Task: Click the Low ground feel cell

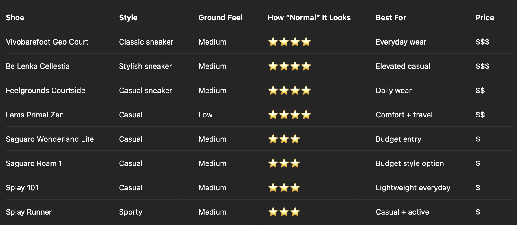Action: click(x=206, y=115)
